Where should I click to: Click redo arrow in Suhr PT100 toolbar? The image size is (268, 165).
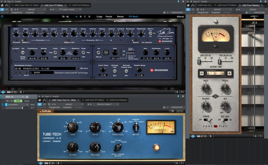pos(68,16)
